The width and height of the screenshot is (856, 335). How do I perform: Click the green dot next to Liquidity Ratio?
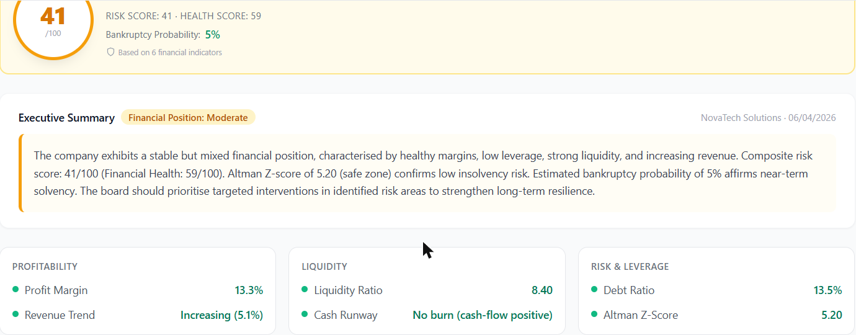(x=305, y=290)
